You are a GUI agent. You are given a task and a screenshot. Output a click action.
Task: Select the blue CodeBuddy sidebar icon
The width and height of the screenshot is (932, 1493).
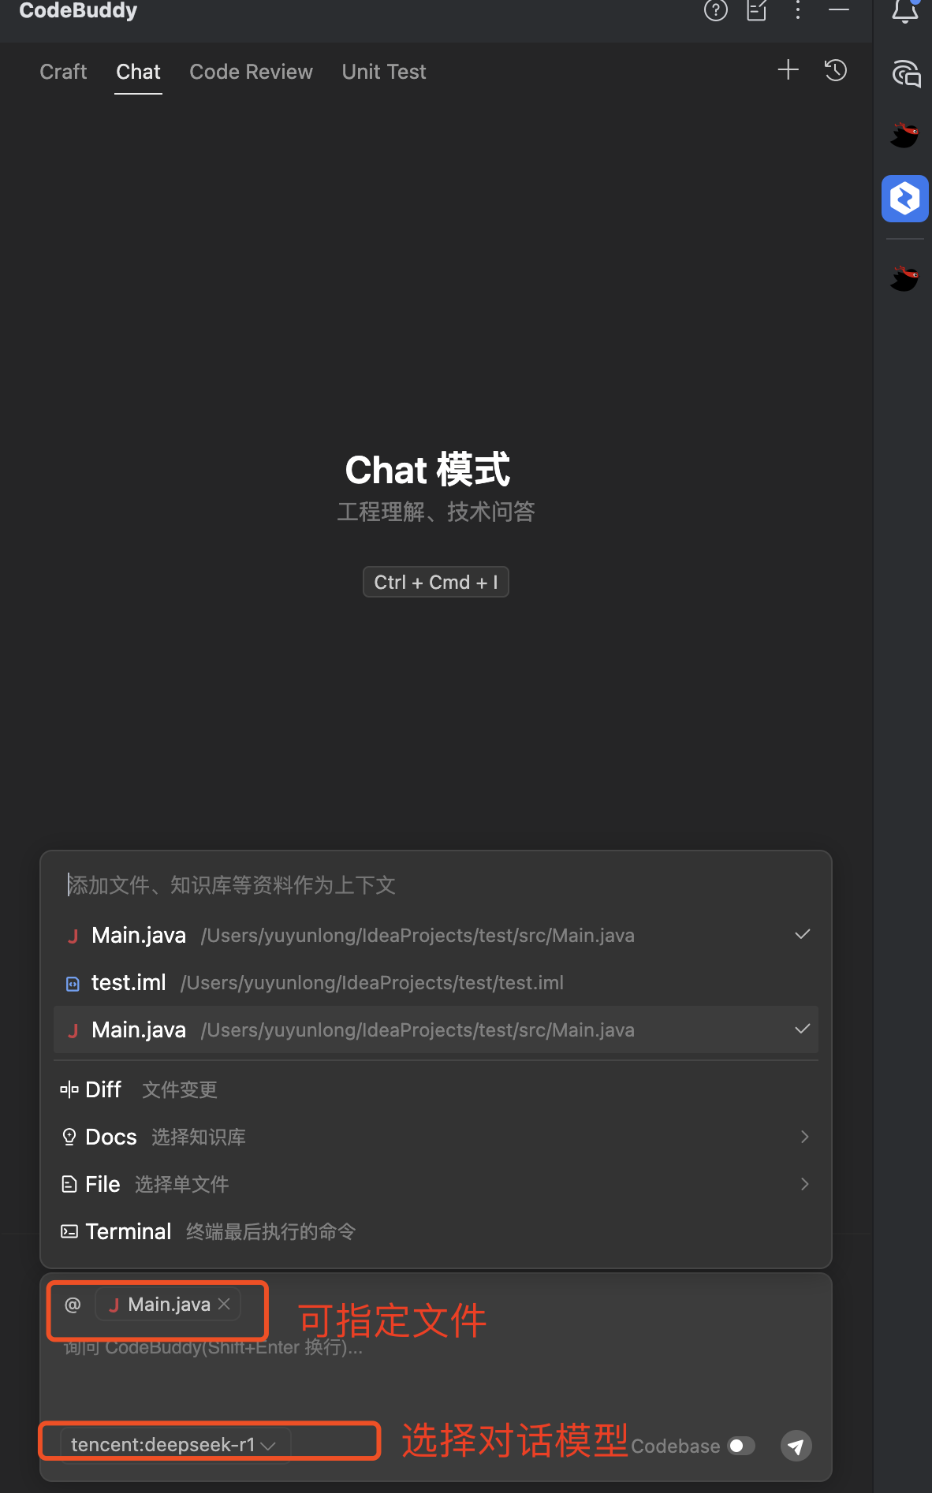point(905,199)
